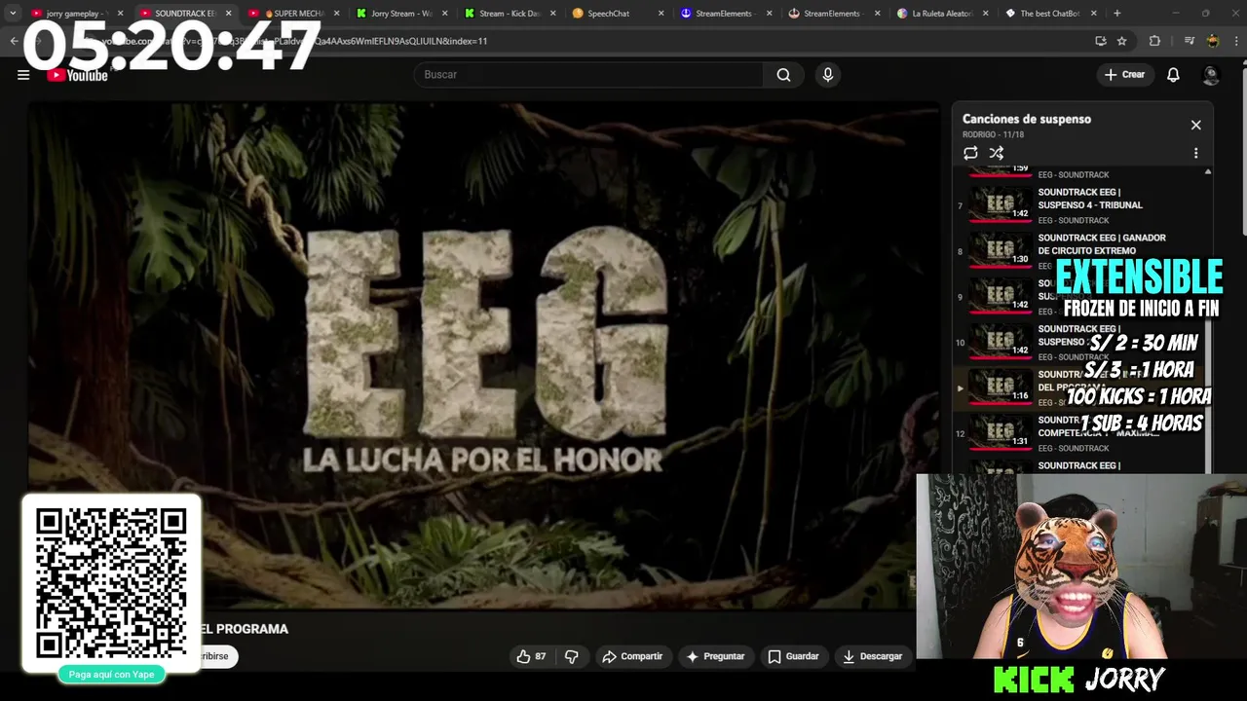Open the YouTube guide hamburger menu
This screenshot has width=1247, height=701.
(23, 75)
